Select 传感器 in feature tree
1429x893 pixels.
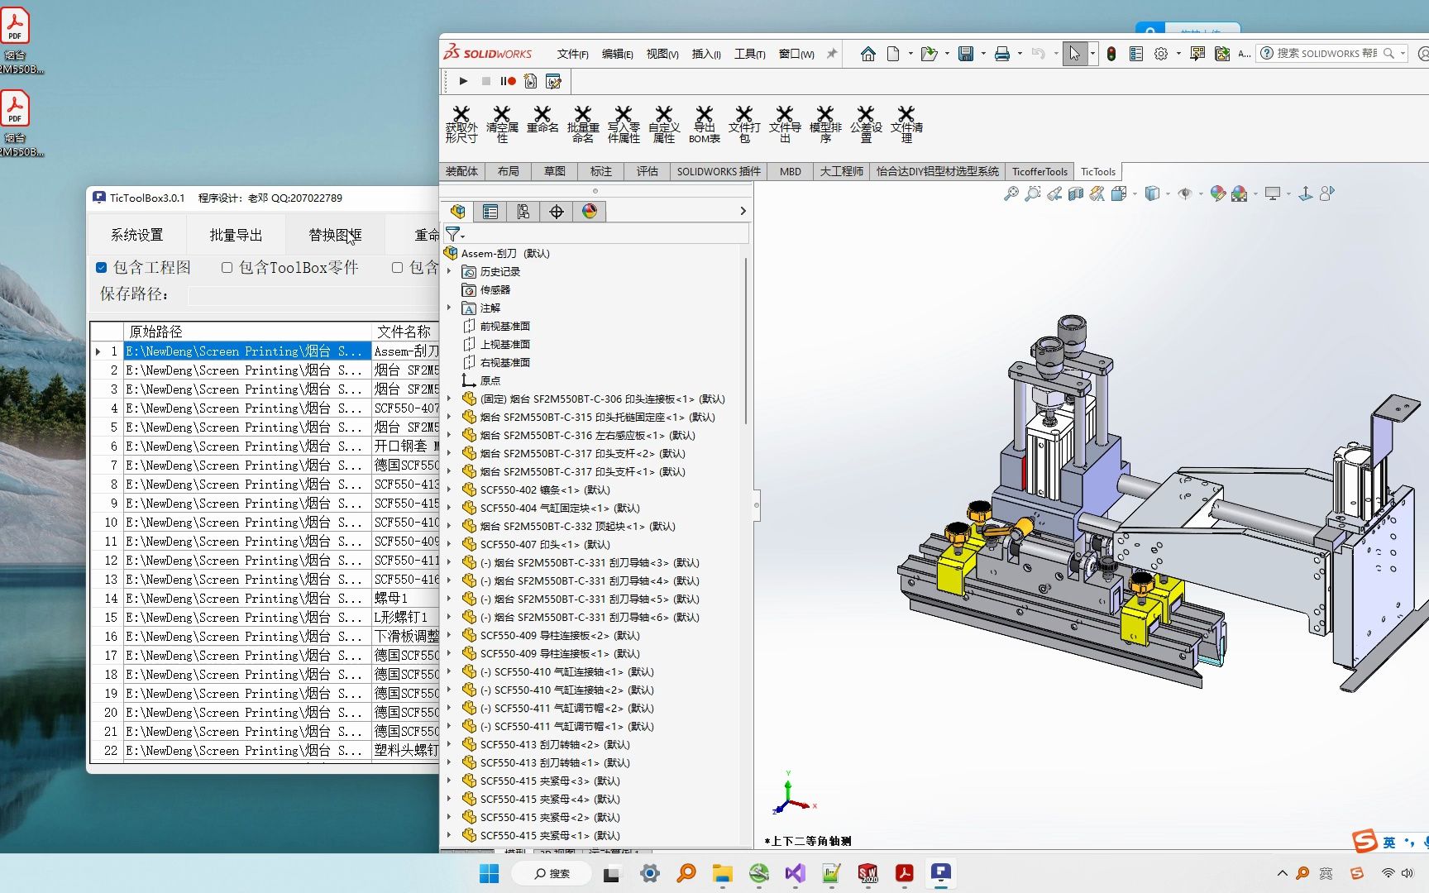click(x=495, y=289)
